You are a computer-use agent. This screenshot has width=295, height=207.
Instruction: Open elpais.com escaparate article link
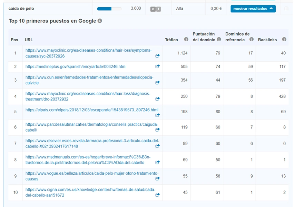point(92,110)
